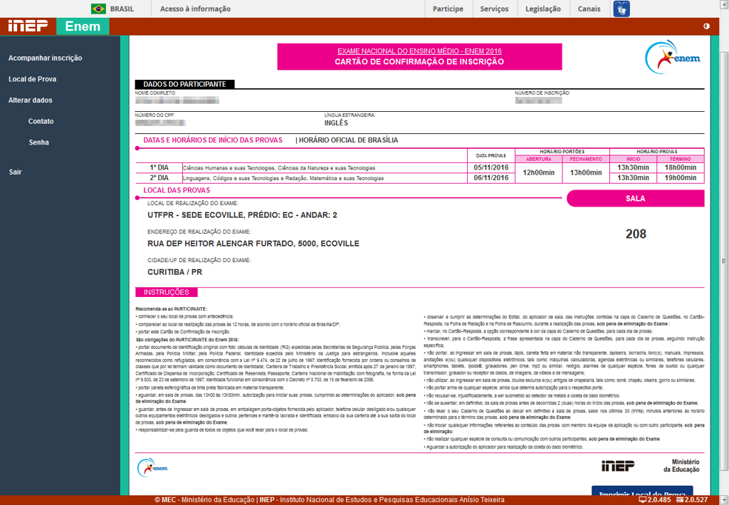Open the Senha submenu item
The width and height of the screenshot is (729, 505).
38,142
